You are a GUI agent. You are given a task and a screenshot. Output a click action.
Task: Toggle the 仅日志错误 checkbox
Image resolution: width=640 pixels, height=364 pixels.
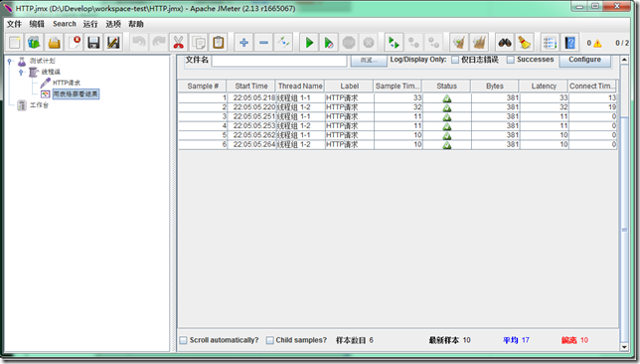(455, 60)
